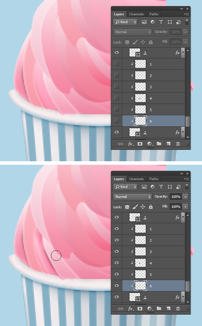Create new group folder in upper panel
Screen dimensions: 202x326
coord(159,143)
